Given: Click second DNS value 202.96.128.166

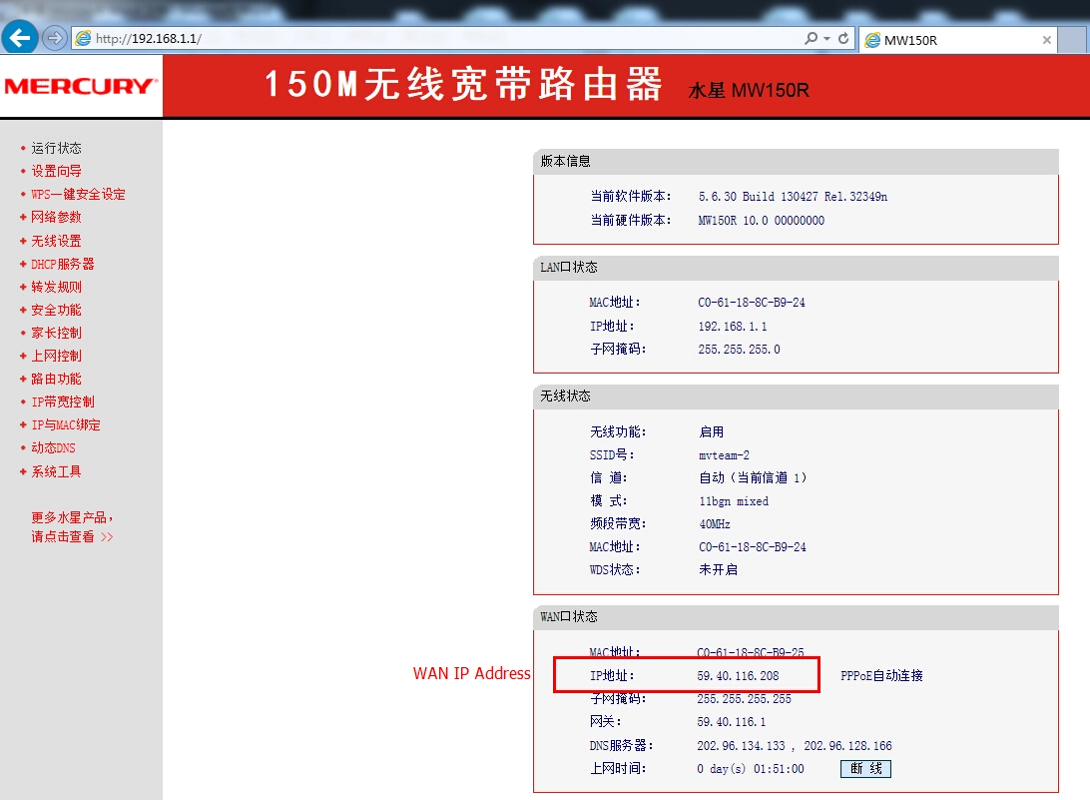Looking at the screenshot, I should click(x=848, y=746).
